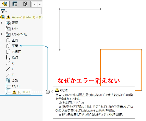Switch to the FeatureManager design tree tab
The width and height of the screenshot is (146, 121).
5,4
